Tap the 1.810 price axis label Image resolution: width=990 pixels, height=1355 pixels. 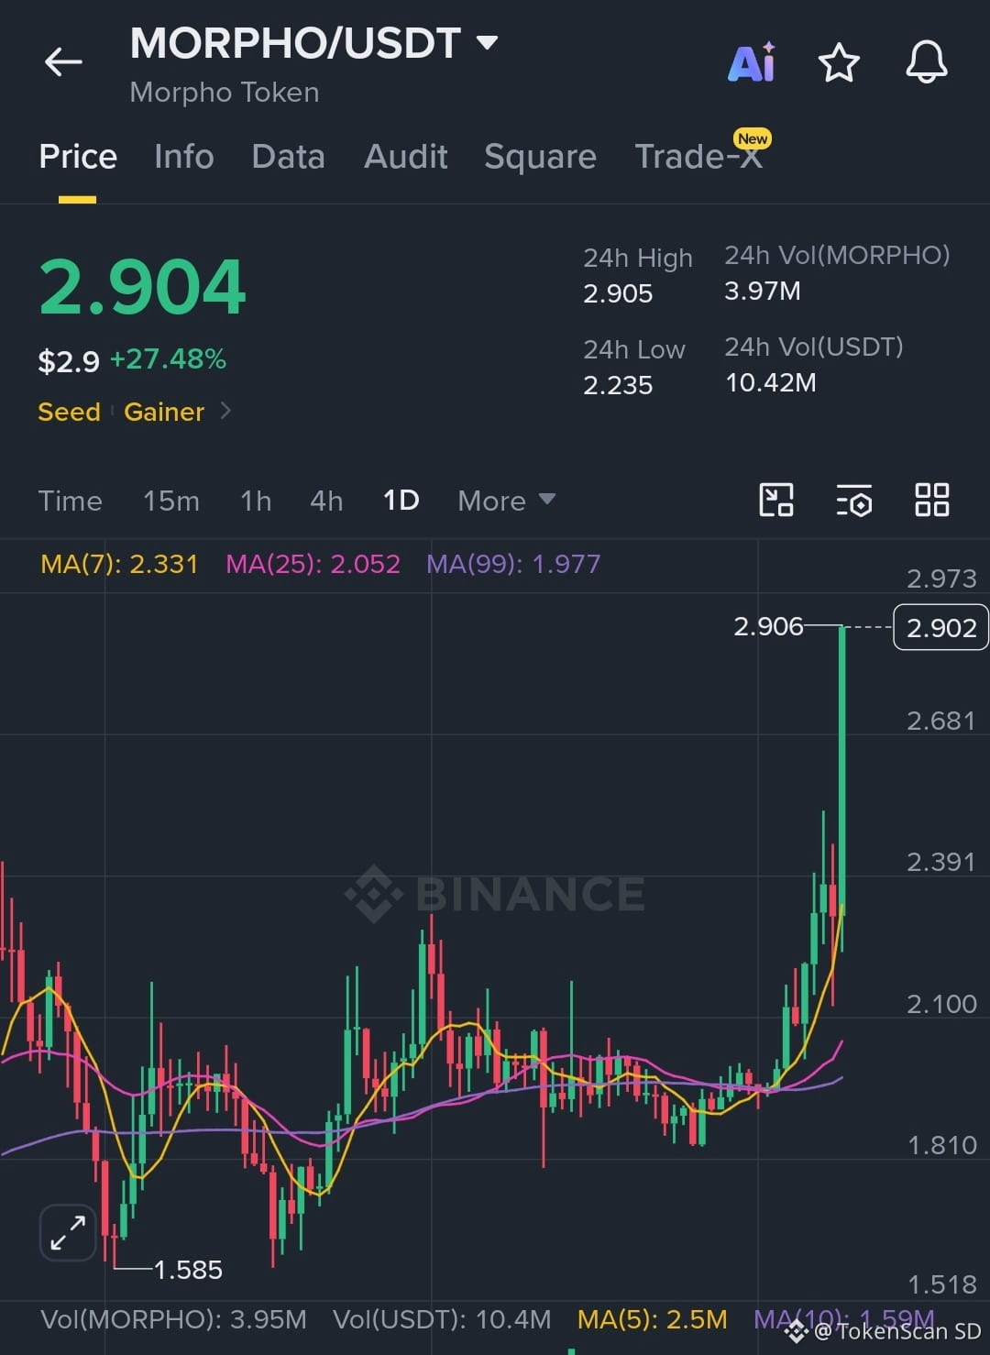coord(941,1145)
